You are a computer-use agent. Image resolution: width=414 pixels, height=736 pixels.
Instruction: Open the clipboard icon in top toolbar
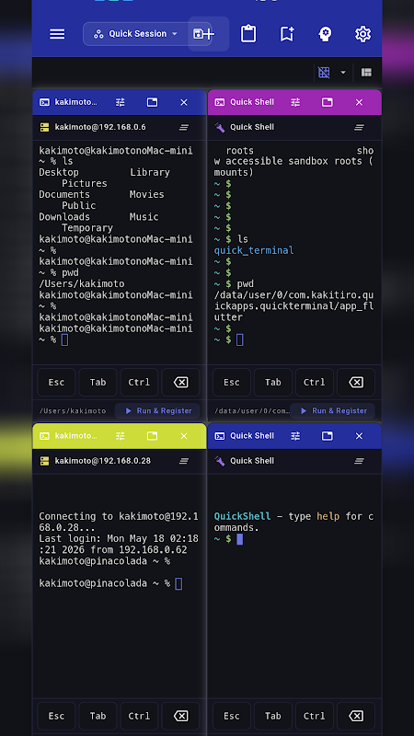[248, 34]
